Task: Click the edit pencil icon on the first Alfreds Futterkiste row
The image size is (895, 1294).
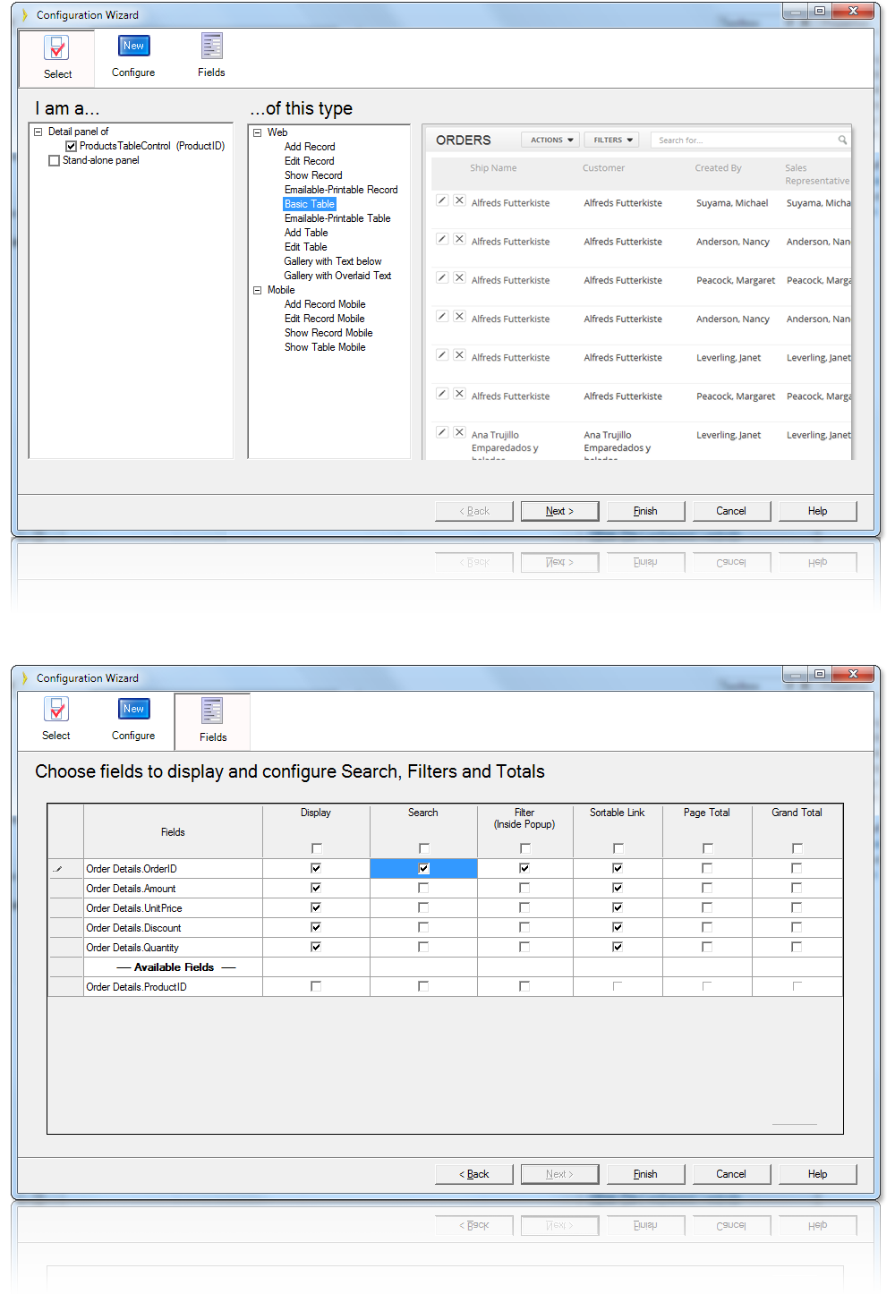Action: 441,200
